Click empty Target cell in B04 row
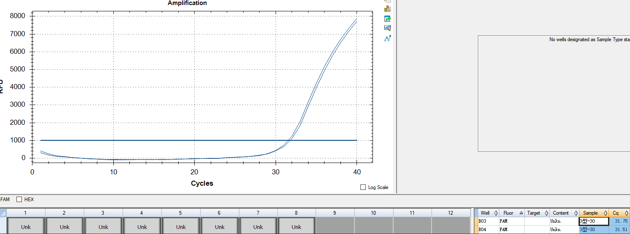 point(537,229)
